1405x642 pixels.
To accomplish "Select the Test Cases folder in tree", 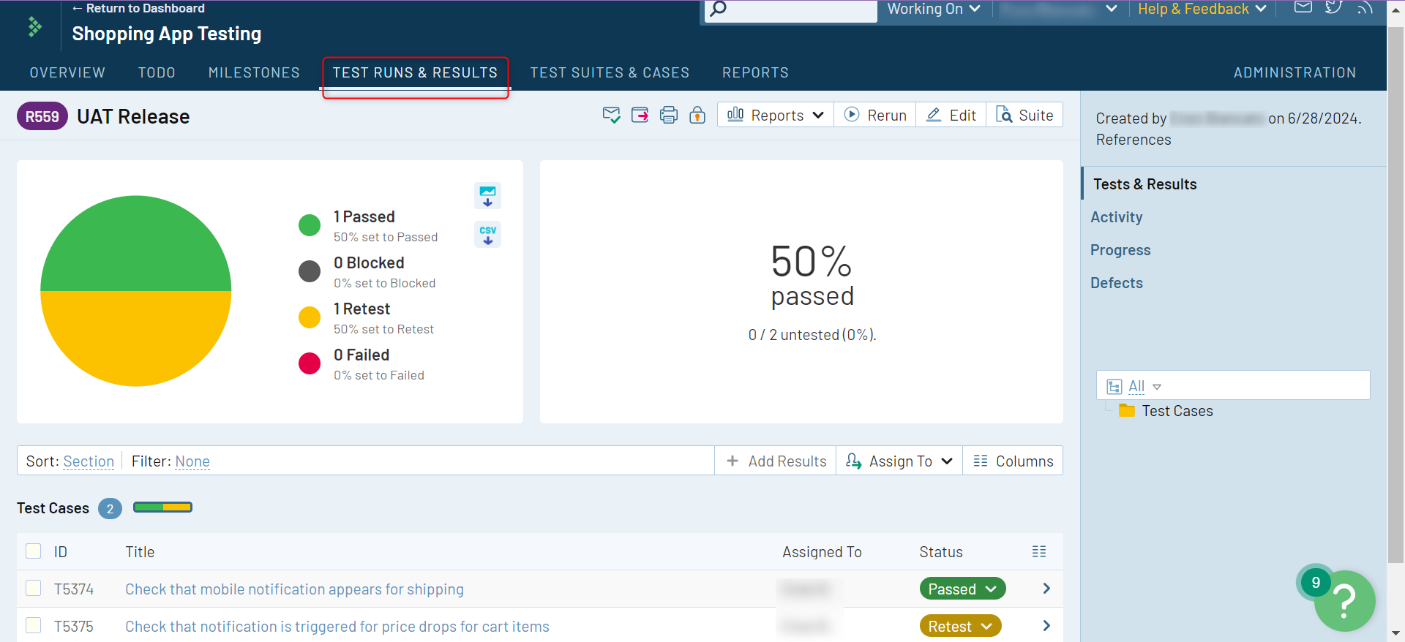I will [1177, 411].
